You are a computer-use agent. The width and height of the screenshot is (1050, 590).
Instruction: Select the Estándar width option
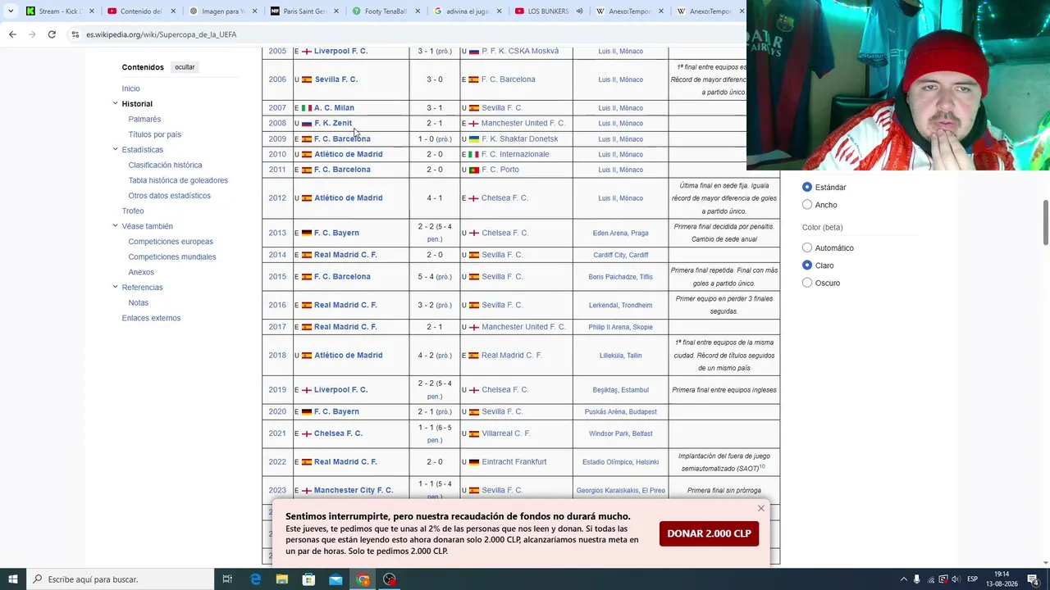(807, 187)
